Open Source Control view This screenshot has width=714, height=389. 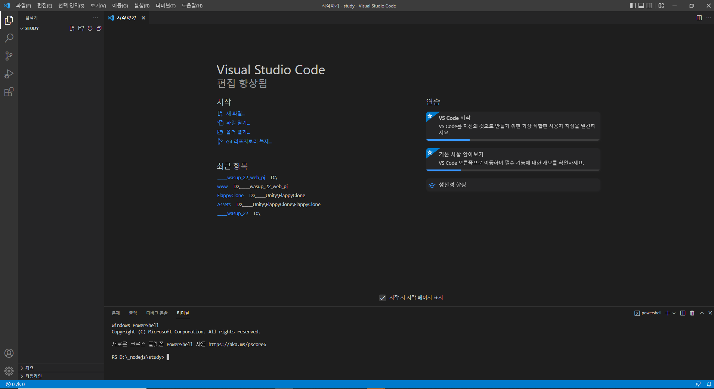click(x=9, y=56)
